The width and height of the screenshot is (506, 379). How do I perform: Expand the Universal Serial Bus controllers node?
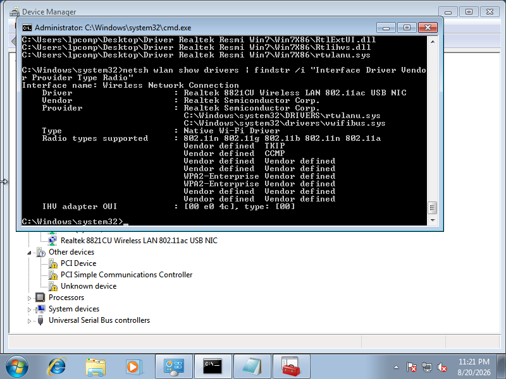pyautogui.click(x=29, y=321)
